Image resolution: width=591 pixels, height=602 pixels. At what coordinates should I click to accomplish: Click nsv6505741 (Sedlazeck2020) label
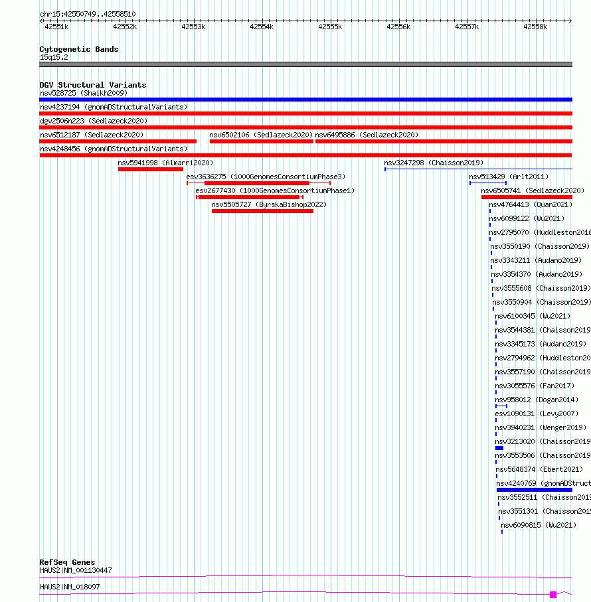tap(533, 190)
